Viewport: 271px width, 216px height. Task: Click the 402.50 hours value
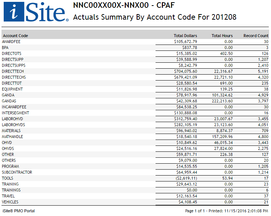[x=226, y=53]
